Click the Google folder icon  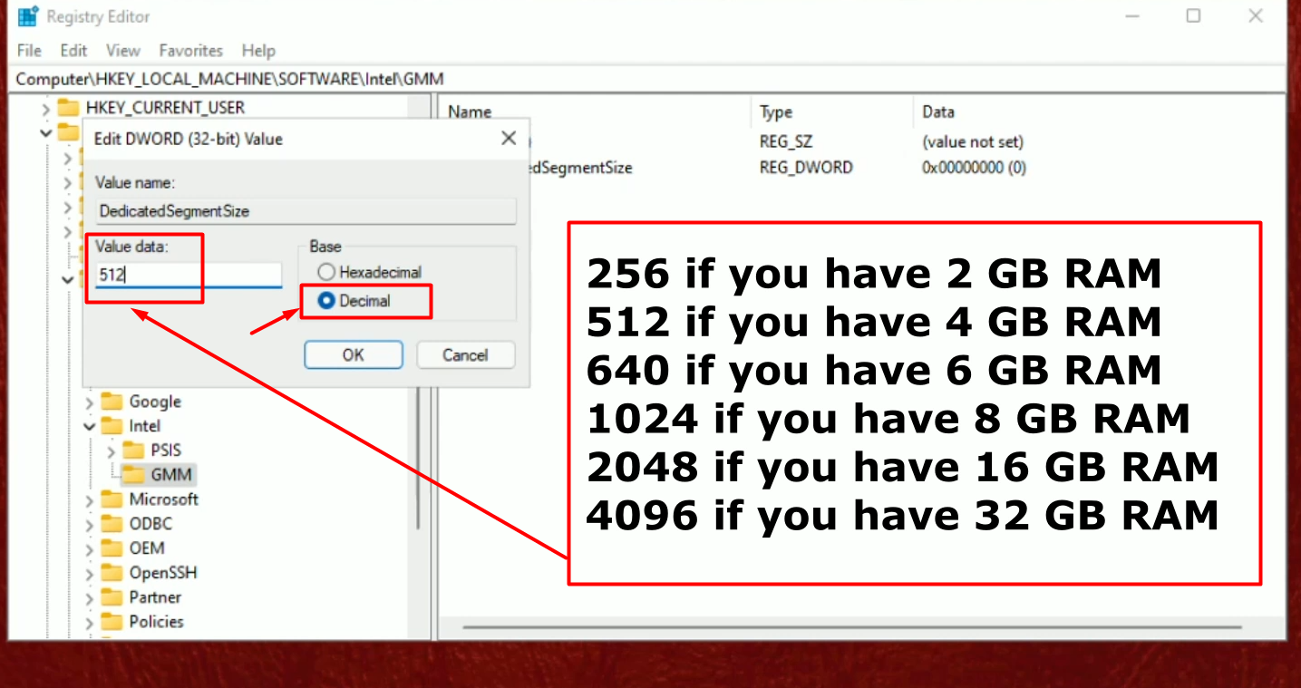[112, 402]
